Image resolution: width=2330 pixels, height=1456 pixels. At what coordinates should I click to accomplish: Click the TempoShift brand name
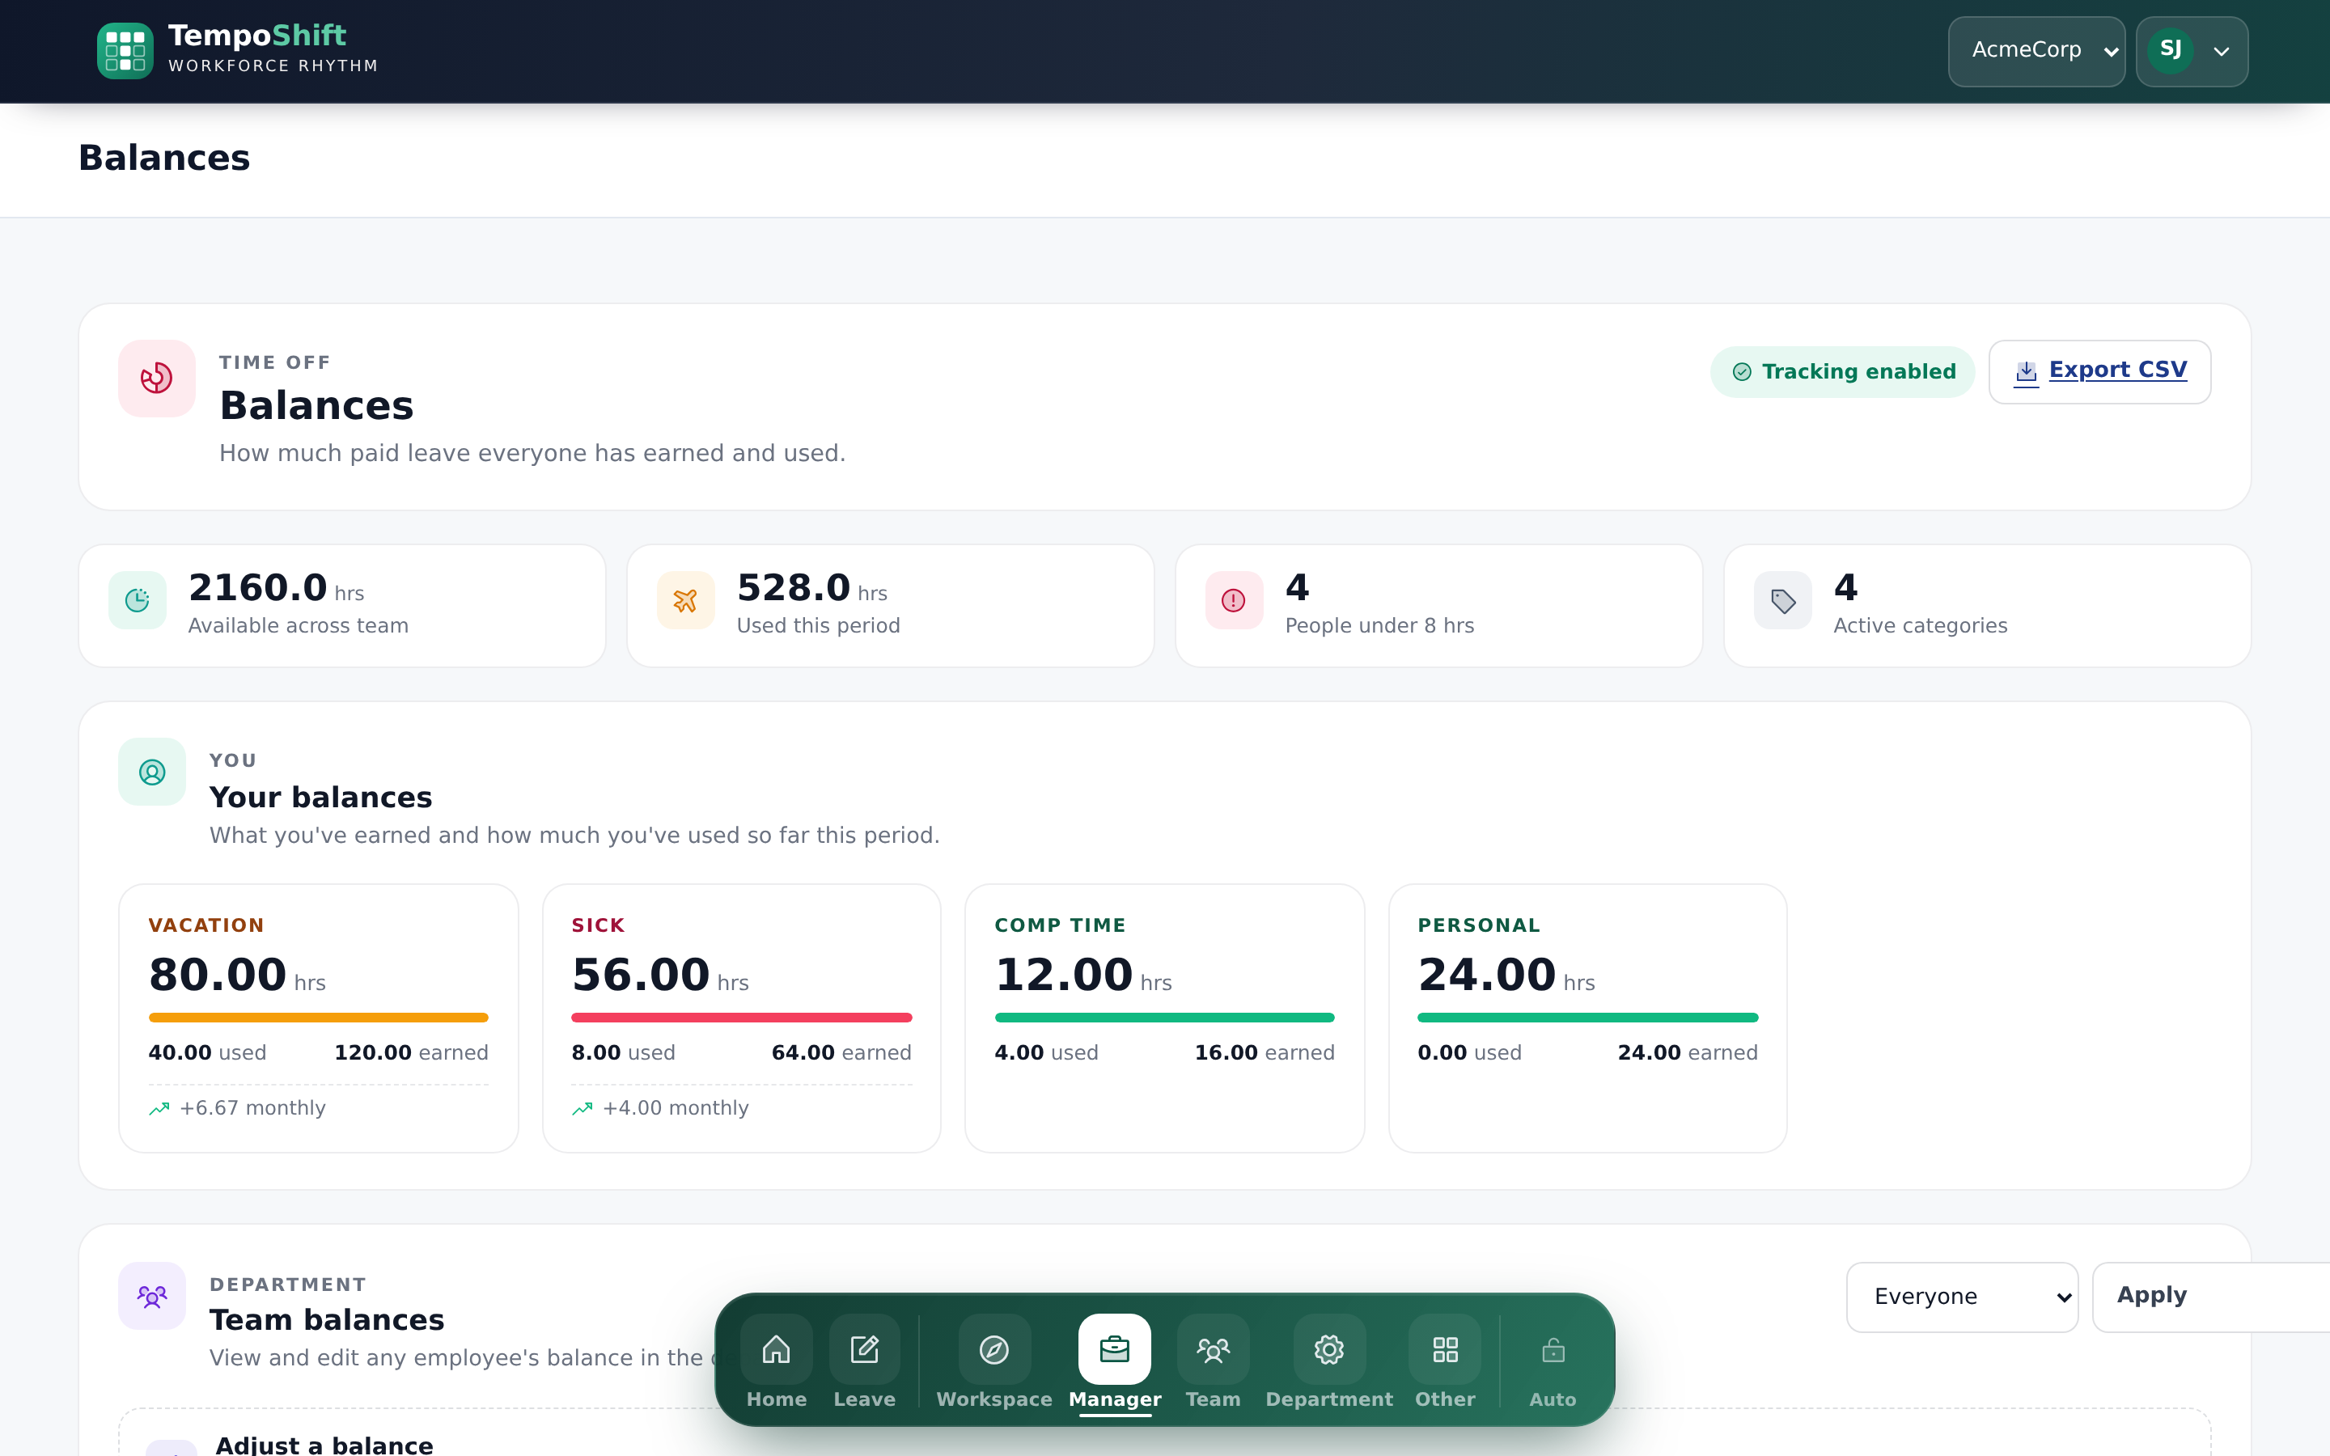[x=257, y=36]
